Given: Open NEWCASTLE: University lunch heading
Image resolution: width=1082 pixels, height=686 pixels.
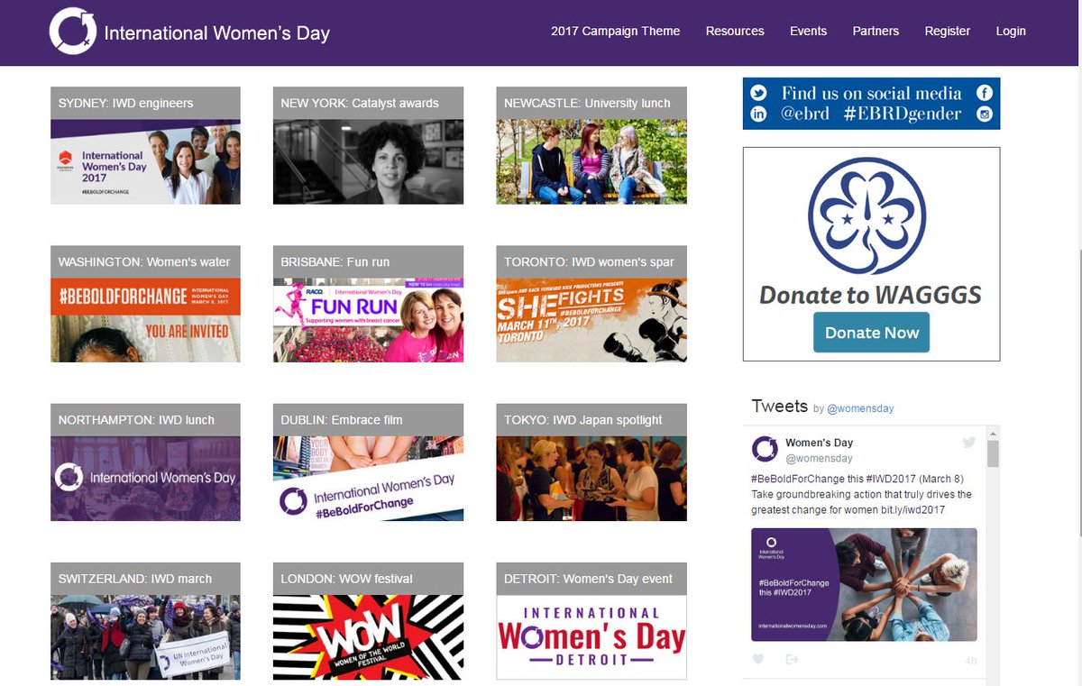Looking at the screenshot, I should [591, 103].
